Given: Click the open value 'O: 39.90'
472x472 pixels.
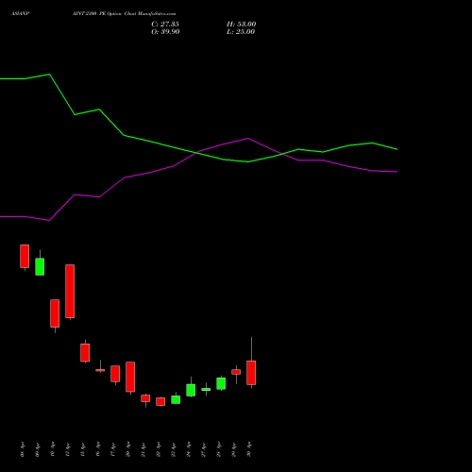Looking at the screenshot, I should 165,32.
